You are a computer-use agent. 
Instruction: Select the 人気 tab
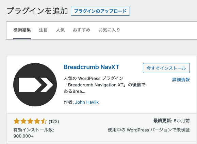[60, 30]
